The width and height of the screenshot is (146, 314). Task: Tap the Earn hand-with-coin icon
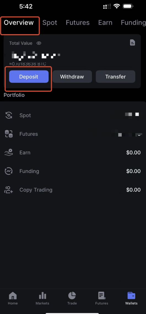coord(9,153)
